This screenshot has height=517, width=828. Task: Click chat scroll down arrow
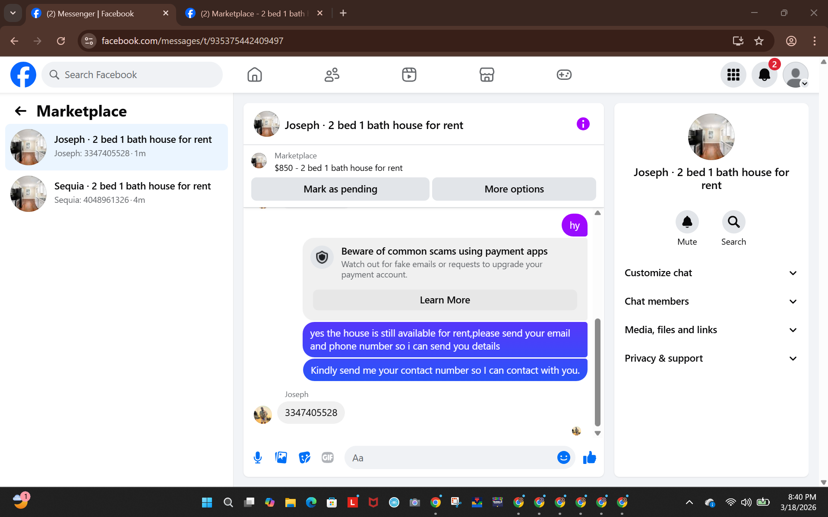tap(597, 433)
